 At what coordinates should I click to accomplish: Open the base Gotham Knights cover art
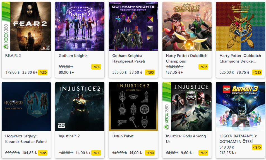click(x=80, y=26)
